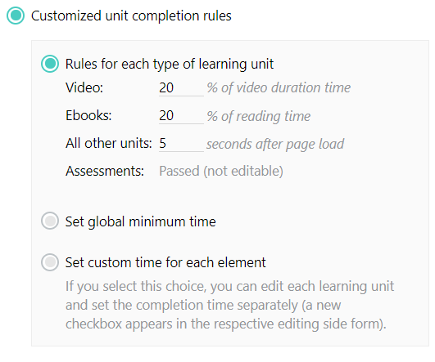The height and width of the screenshot is (362, 435).
Task: Click the Ebooks: label
Action: tap(88, 115)
